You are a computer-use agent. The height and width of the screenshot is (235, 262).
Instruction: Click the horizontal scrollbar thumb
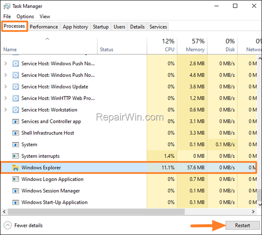96,211
